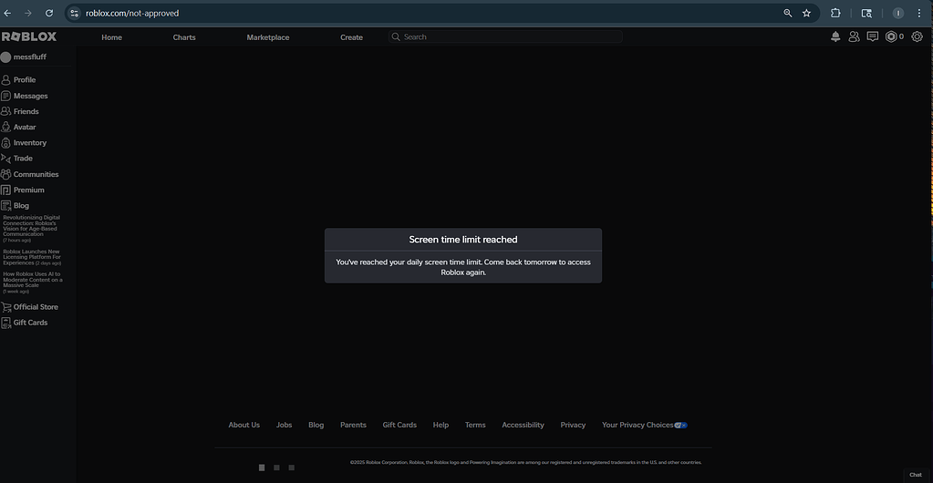Open Chrome three-dot menu
The width and height of the screenshot is (933, 483).
point(919,13)
